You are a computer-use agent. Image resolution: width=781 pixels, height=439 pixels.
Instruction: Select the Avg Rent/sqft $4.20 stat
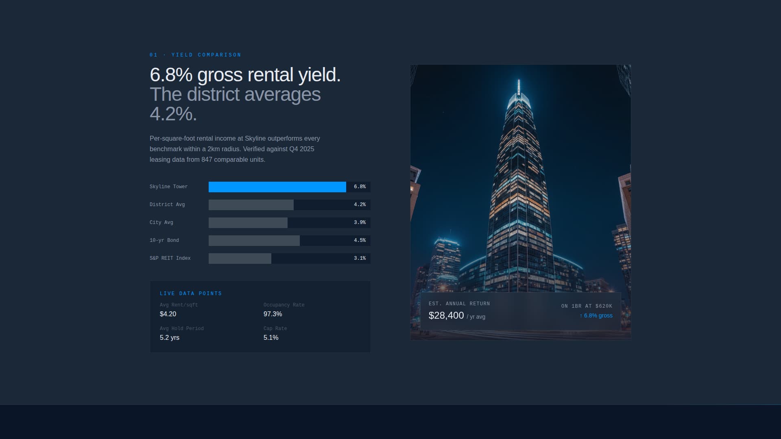tap(168, 314)
